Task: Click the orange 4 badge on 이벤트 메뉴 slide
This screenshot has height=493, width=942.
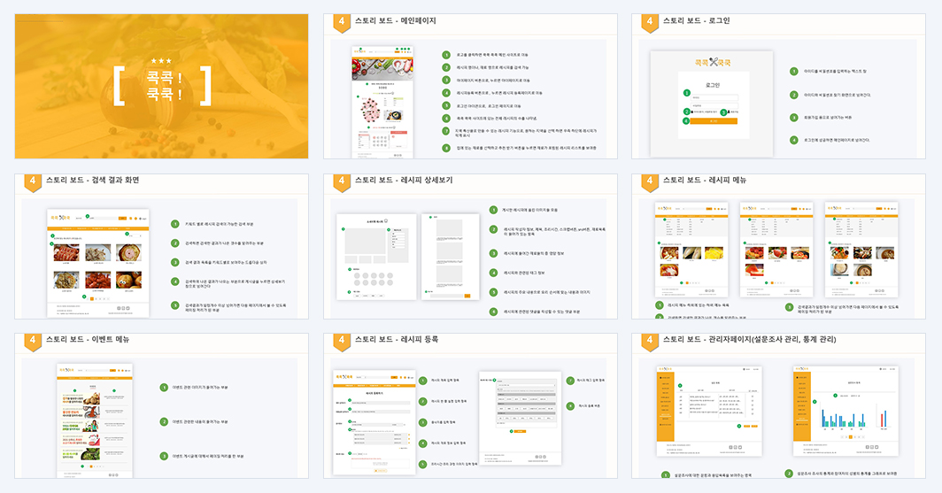Action: point(33,342)
